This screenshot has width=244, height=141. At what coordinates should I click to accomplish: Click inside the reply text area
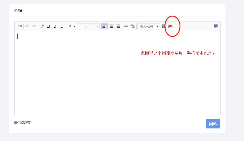tap(117, 73)
